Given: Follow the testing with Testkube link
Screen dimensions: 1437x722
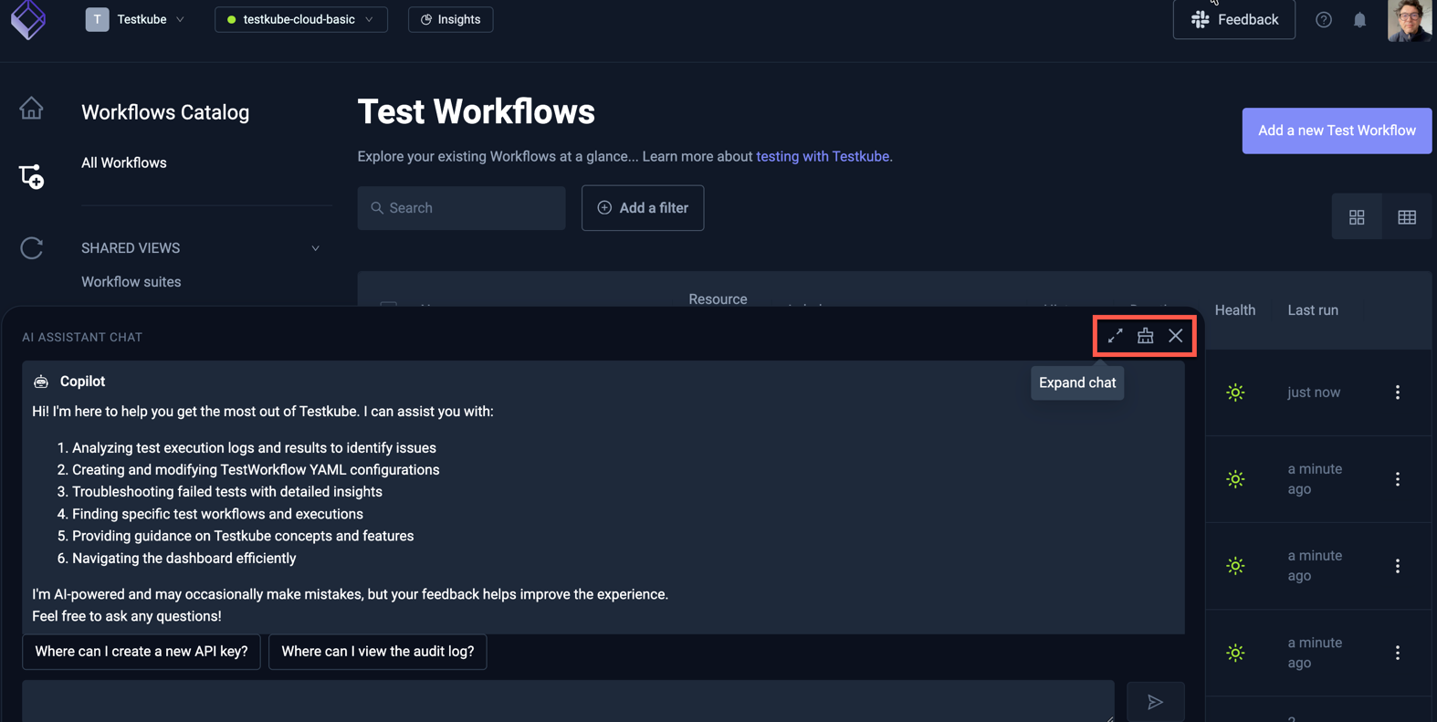Looking at the screenshot, I should (823, 156).
